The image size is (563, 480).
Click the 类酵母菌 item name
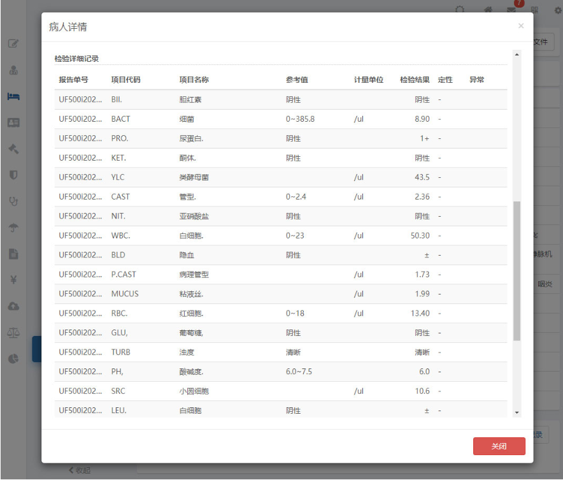[x=194, y=177]
